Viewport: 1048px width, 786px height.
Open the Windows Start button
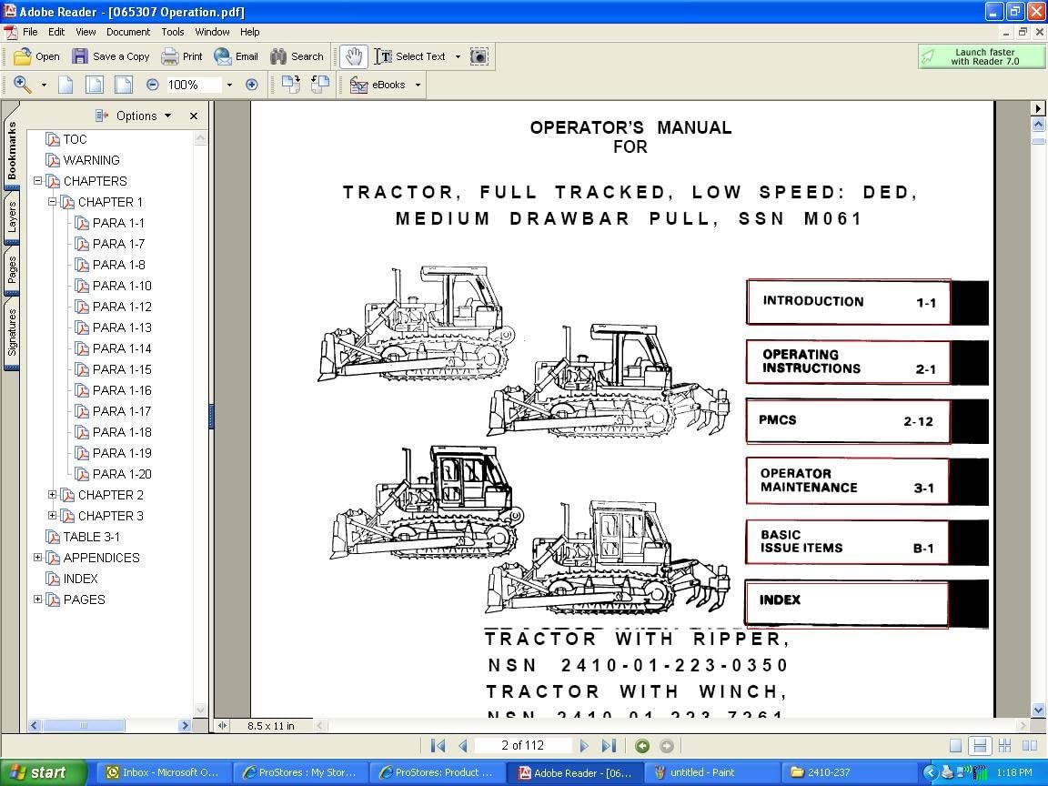click(x=43, y=772)
